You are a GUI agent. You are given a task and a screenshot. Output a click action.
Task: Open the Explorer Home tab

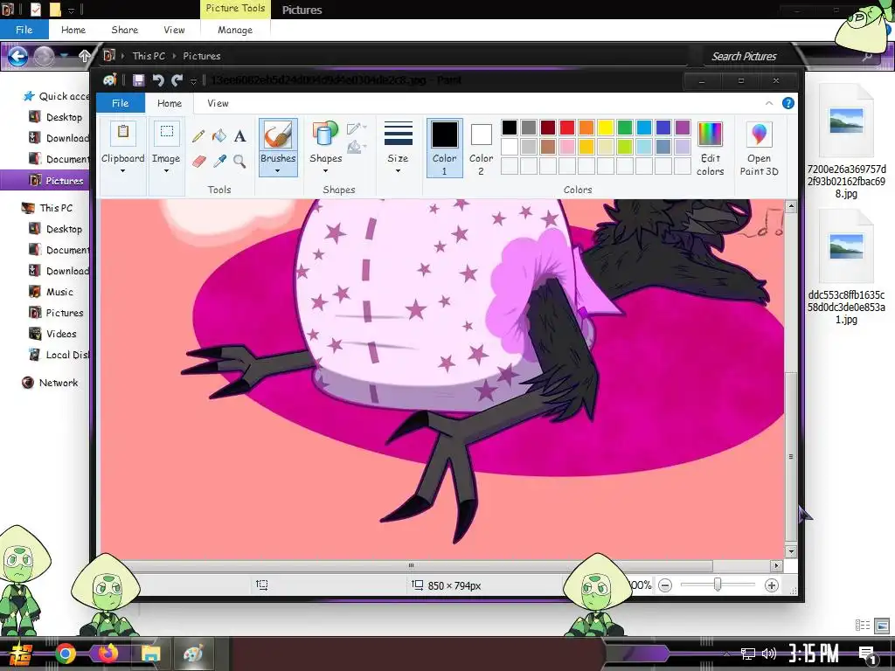tap(73, 30)
